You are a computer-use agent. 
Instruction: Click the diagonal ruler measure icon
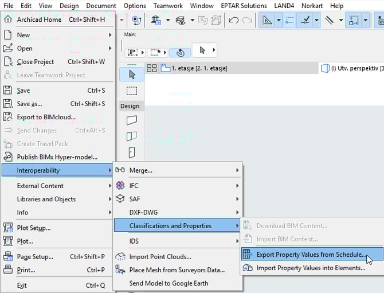tap(329, 20)
